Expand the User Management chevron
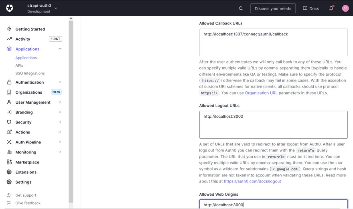The width and height of the screenshot is (353, 209). pos(60,102)
